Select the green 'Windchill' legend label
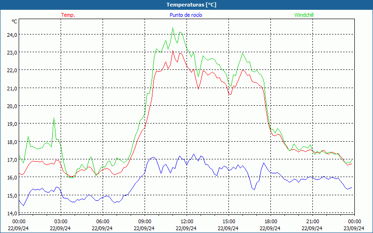Viewport: 373px width, 233px height. (304, 15)
